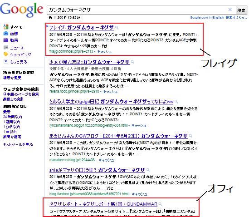
Task: Select 日本語のページを検索 option
Action: 21,94
